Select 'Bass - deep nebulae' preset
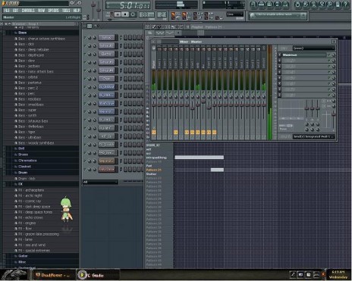Screen dimensions: 352x281 33,49
